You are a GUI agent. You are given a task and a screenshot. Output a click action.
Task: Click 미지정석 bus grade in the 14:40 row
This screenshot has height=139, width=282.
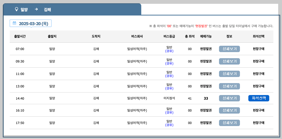click(169, 98)
